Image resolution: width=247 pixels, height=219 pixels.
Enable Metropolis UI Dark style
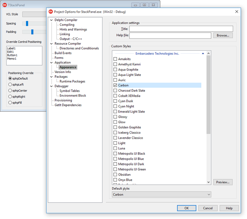click(115, 164)
